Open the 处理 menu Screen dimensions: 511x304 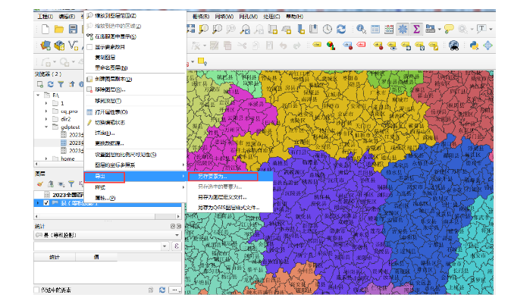271,16
